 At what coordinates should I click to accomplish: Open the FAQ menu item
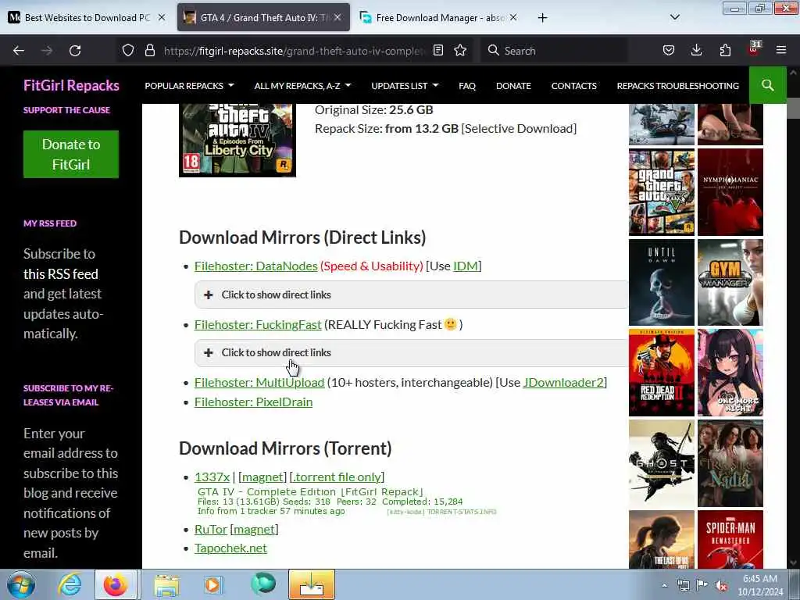467,86
